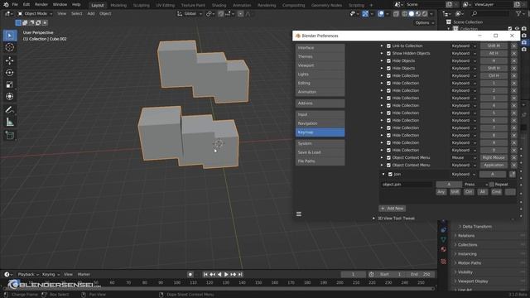Uncheck the Join keymap entry checkbox

390,175
